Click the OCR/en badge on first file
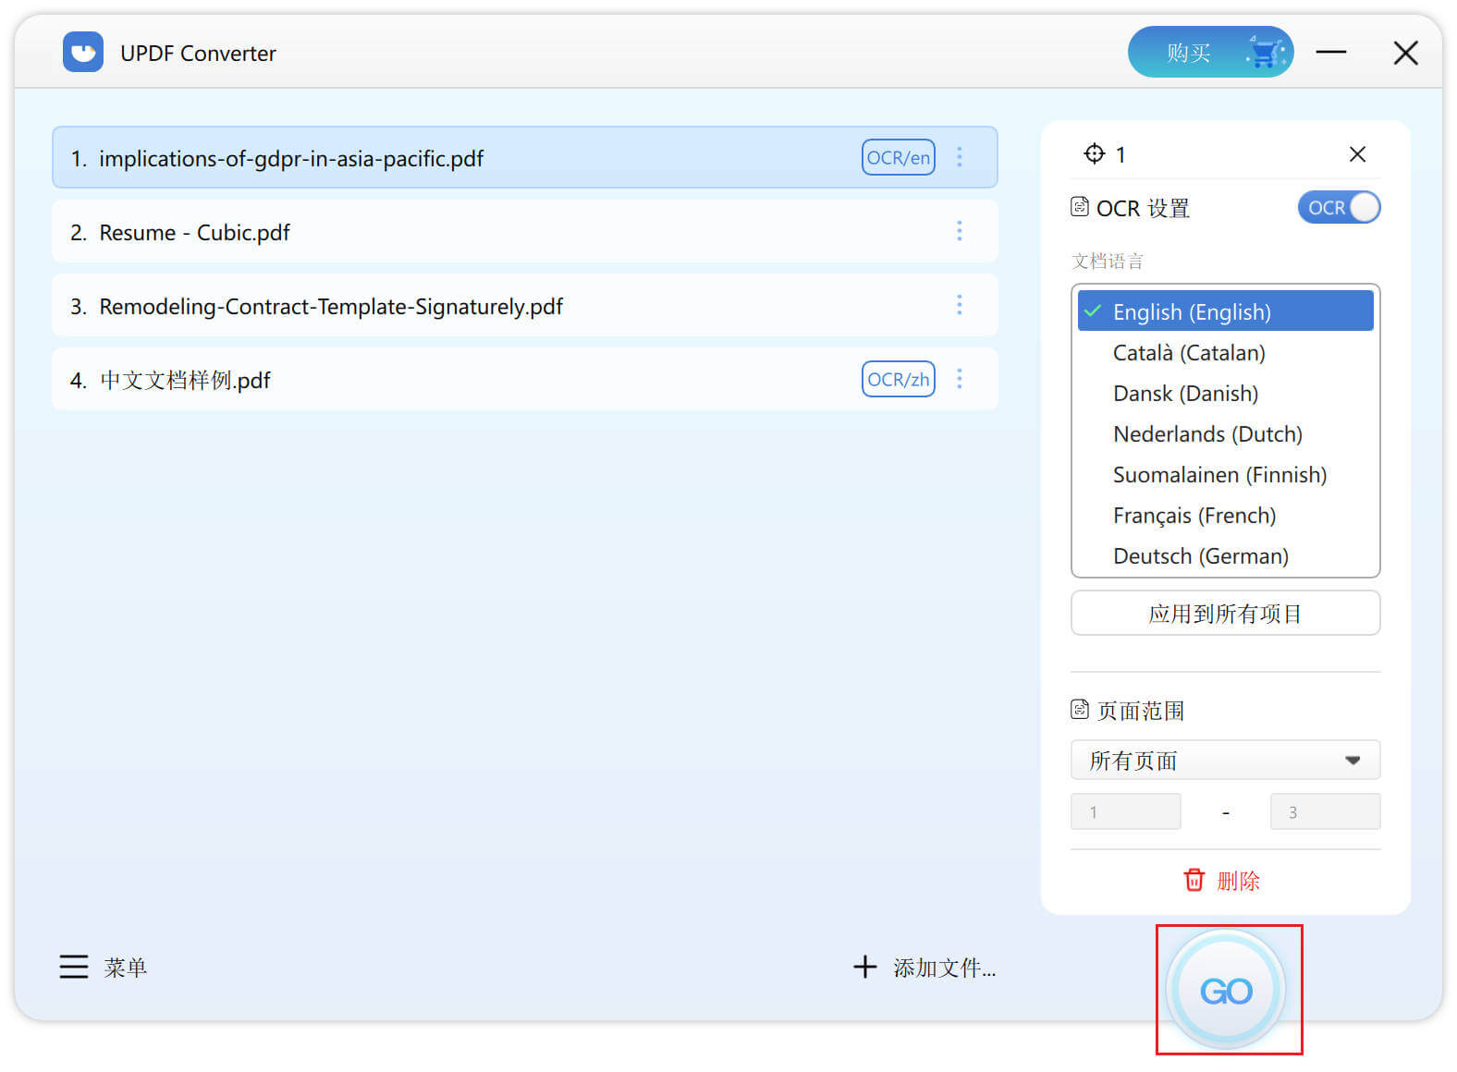 pyautogui.click(x=898, y=157)
